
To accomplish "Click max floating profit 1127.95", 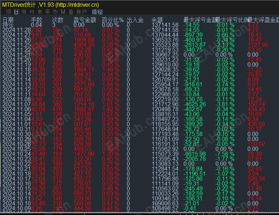I will pyautogui.click(x=258, y=45).
